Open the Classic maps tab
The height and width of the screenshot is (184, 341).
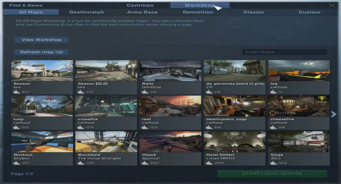tap(254, 12)
